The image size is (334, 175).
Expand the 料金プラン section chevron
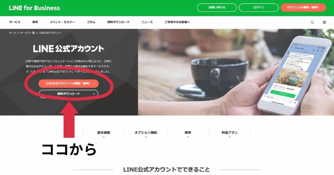[x=230, y=137]
